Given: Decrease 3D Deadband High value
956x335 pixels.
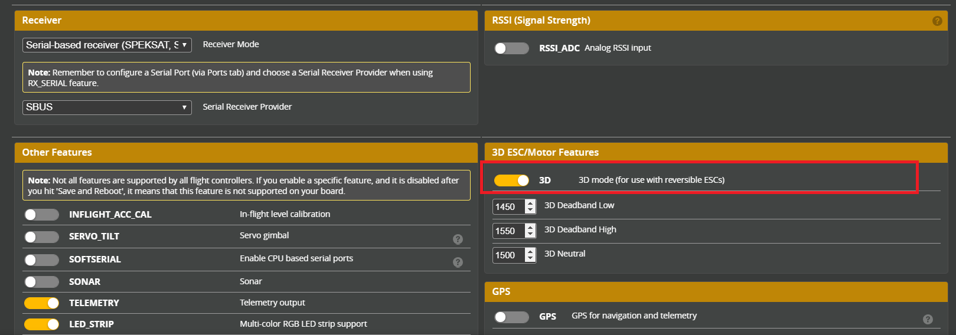Looking at the screenshot, I should [x=530, y=234].
